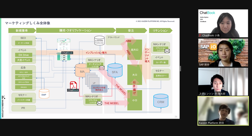Click the オーガニック検索 box
Screen dimensions: 252x136
pyautogui.click(x=24, y=43)
